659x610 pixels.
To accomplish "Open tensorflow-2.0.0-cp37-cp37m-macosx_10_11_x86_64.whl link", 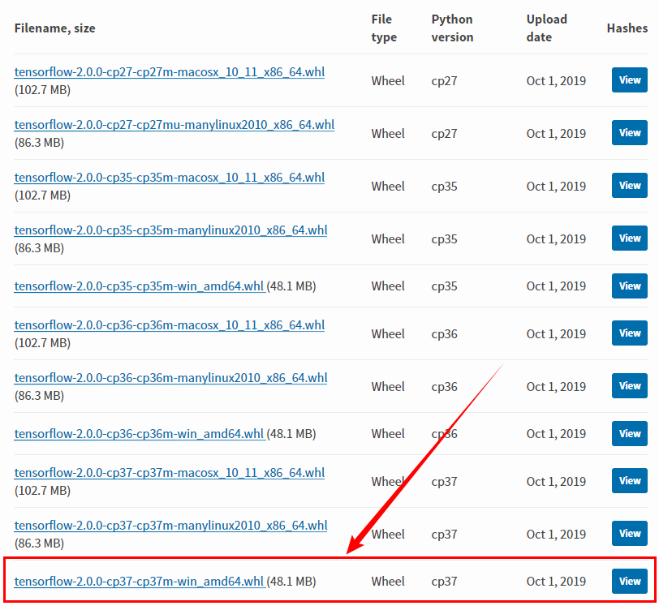I will (x=170, y=473).
